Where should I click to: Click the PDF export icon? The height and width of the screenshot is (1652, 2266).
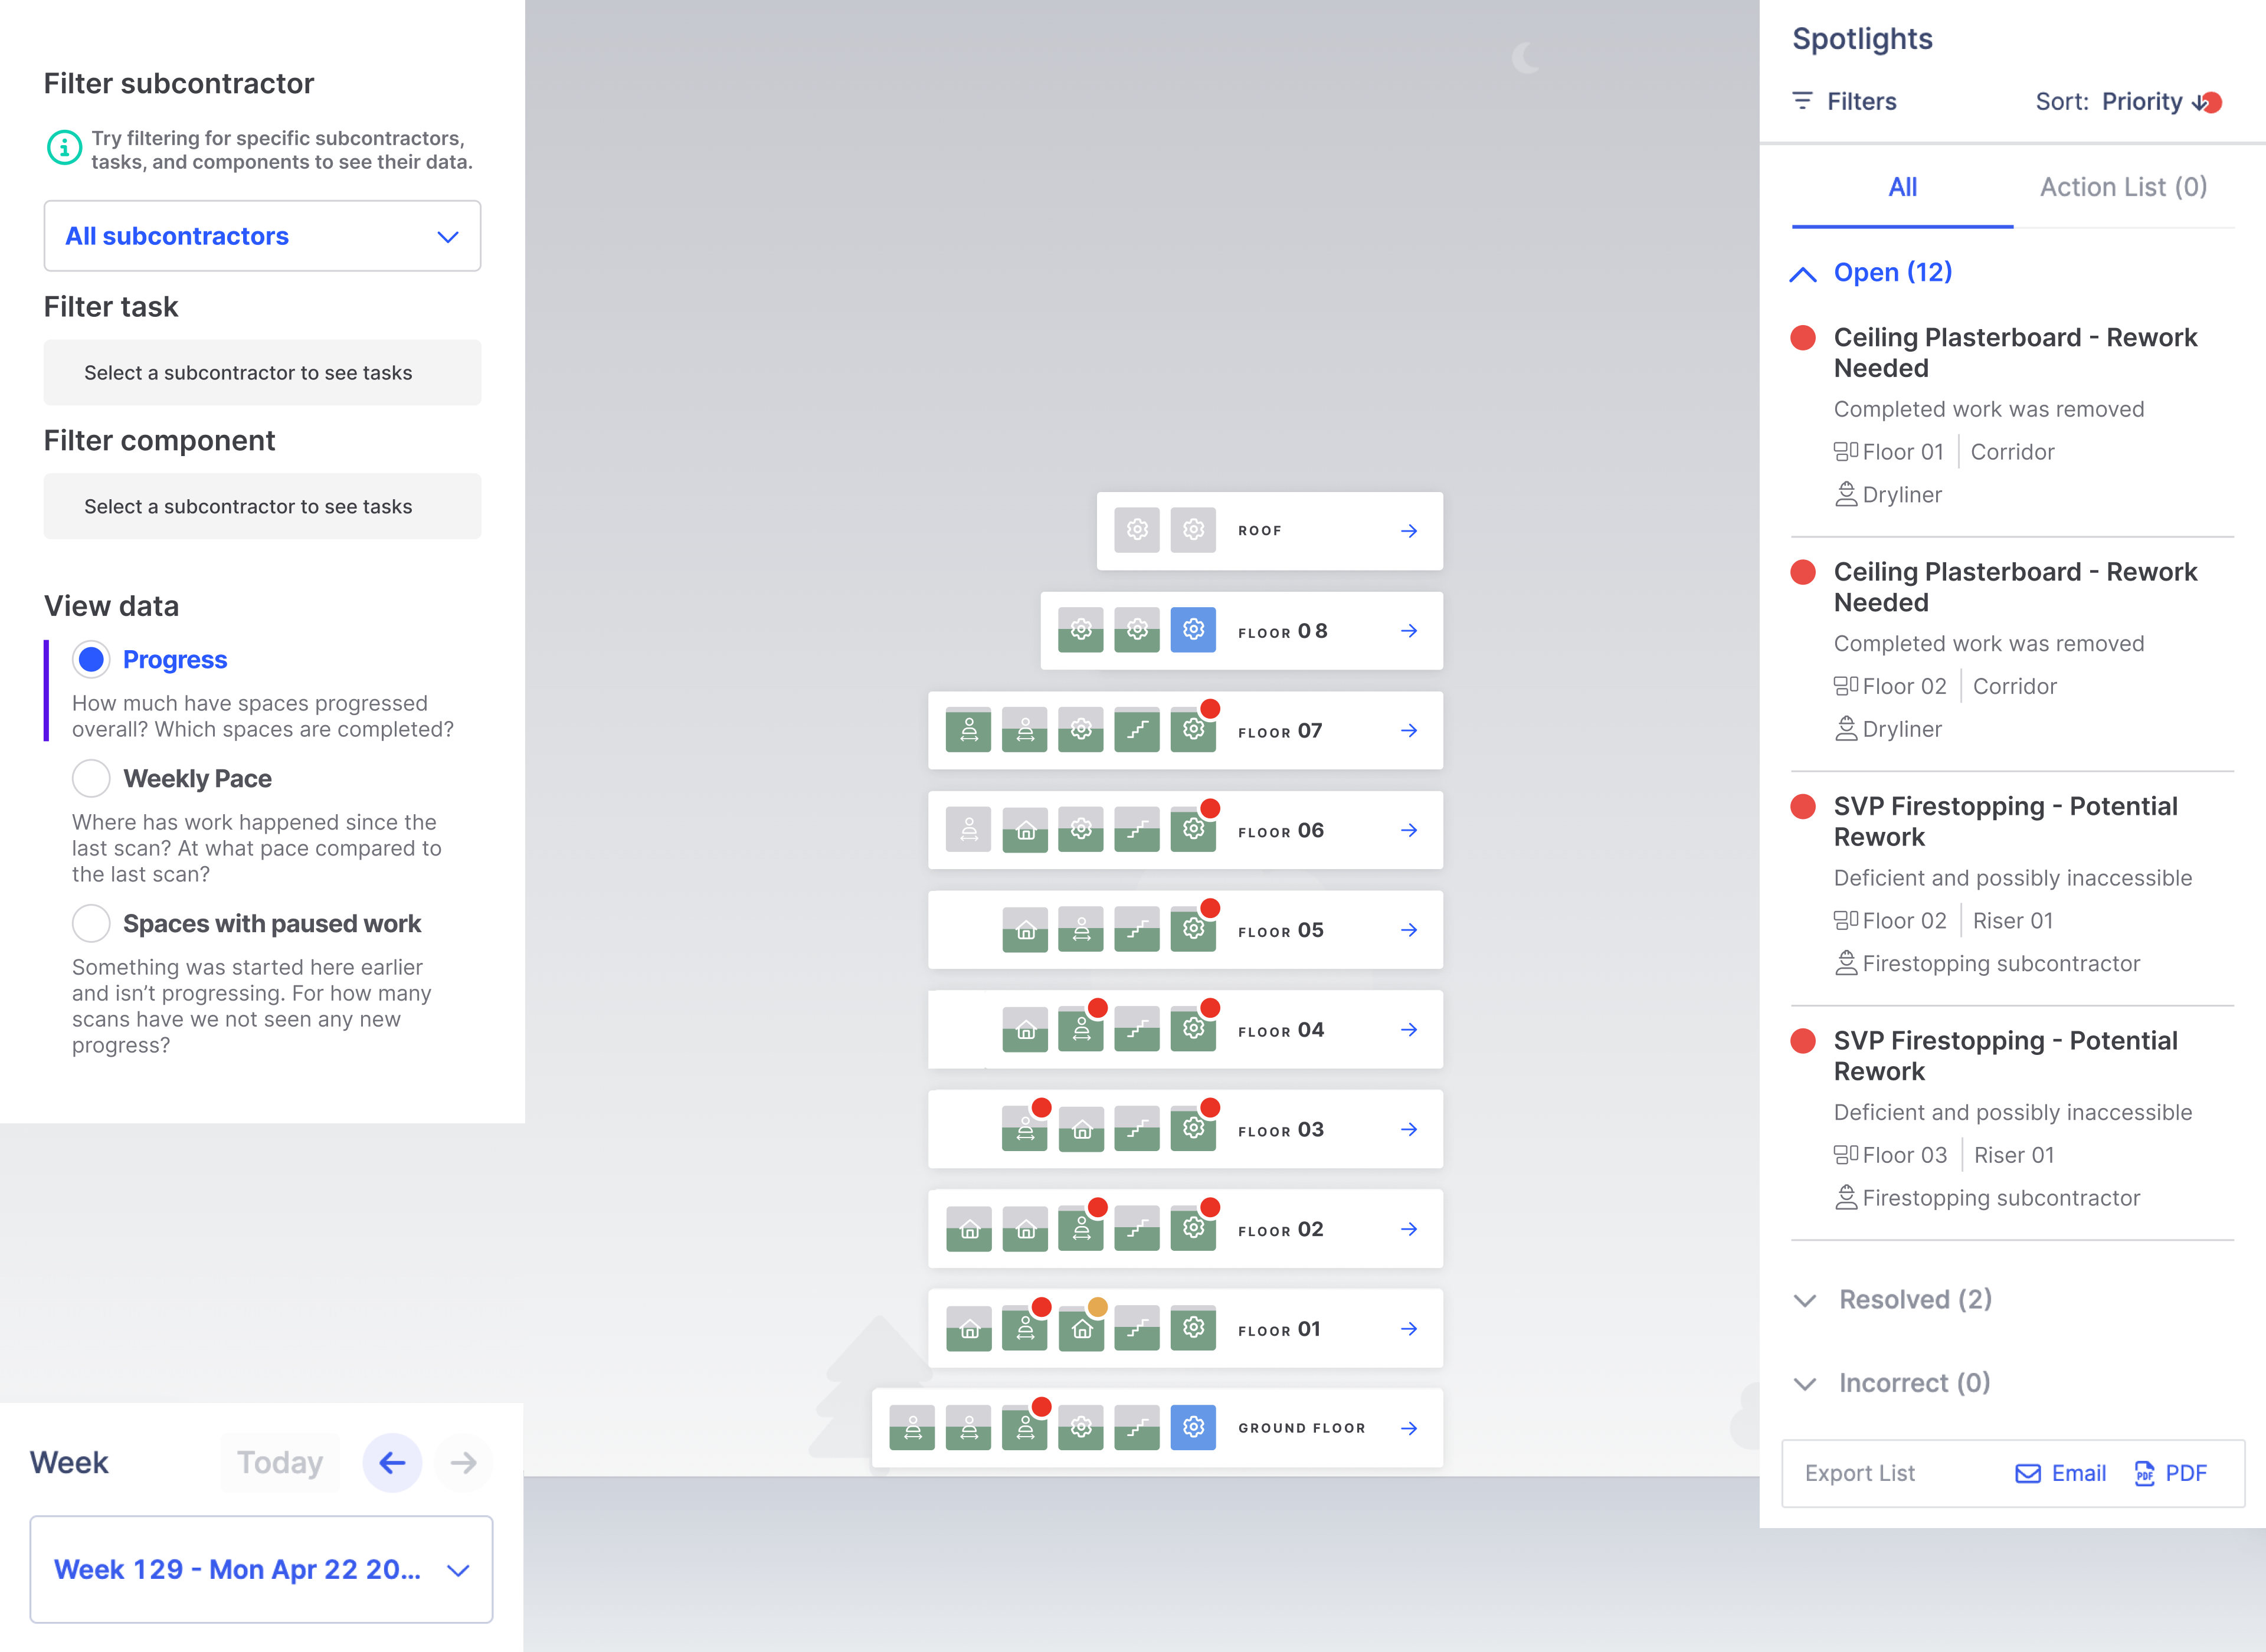click(x=2145, y=1473)
